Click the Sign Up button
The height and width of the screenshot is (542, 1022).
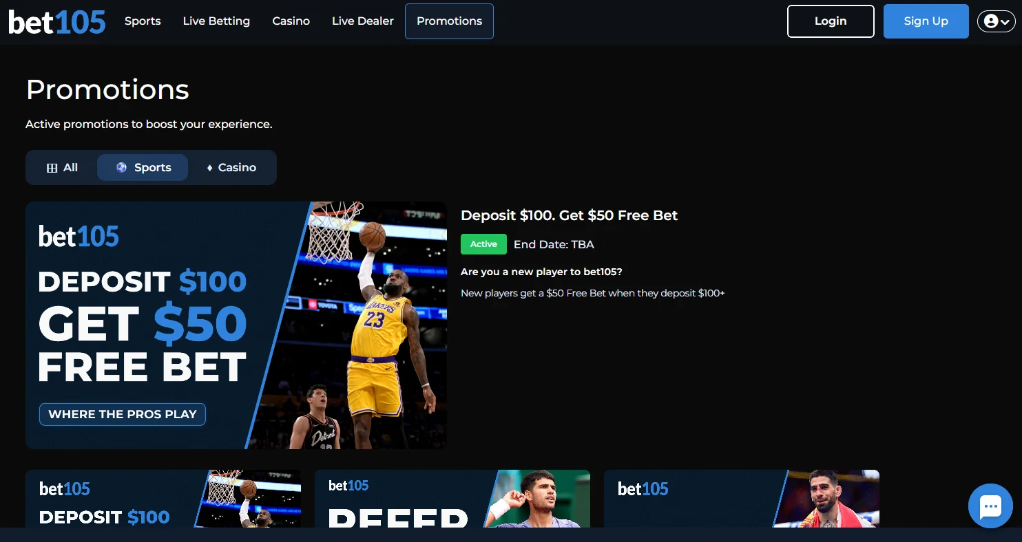coord(926,21)
